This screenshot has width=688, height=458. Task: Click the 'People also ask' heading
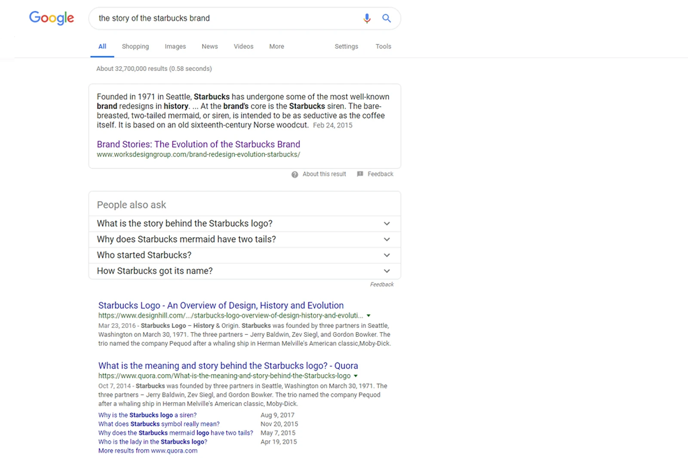pyautogui.click(x=132, y=205)
